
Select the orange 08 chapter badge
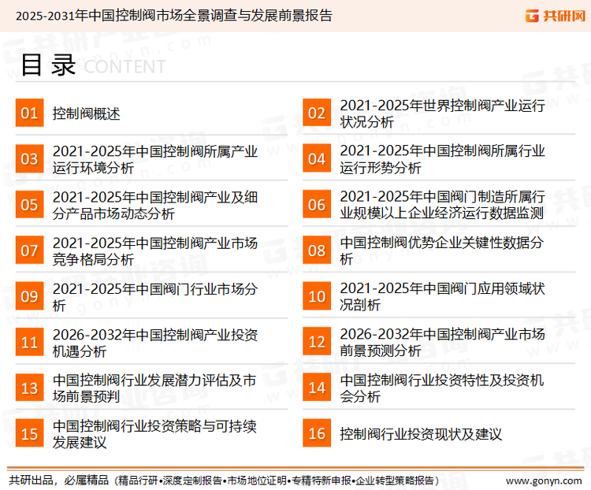pyautogui.click(x=317, y=251)
